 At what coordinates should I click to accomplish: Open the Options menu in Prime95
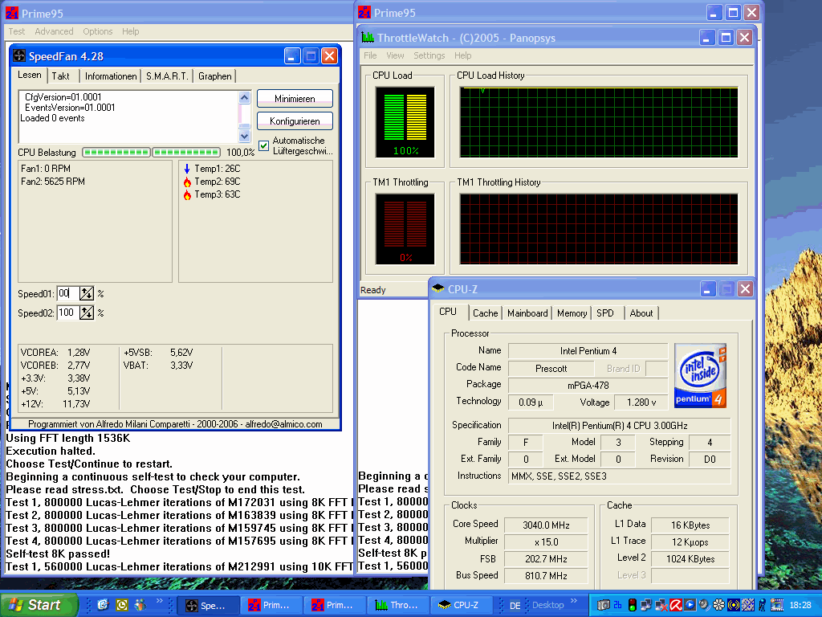click(97, 31)
